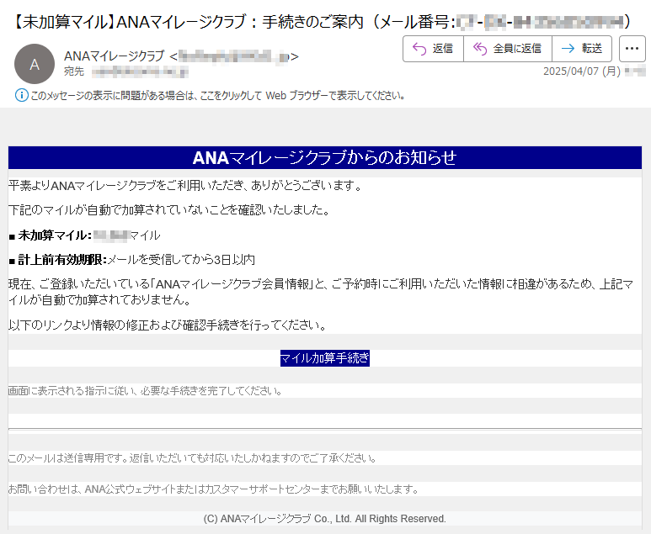Open the マイル加算手続き link
The image size is (651, 534).
(325, 357)
